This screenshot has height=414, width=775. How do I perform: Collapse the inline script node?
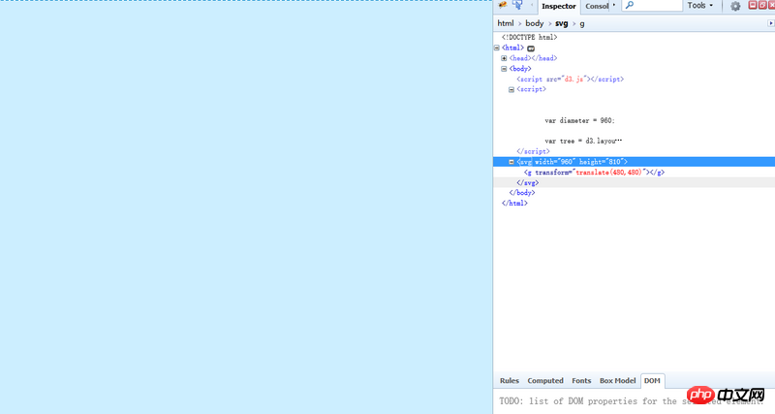(511, 89)
